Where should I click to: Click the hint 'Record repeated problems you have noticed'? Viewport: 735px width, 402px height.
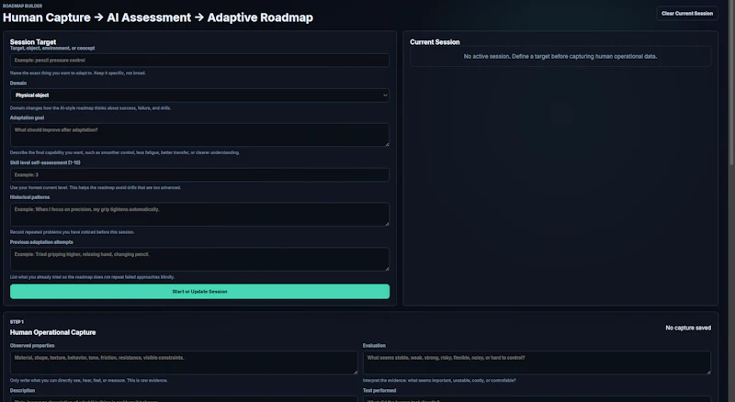tap(73, 232)
